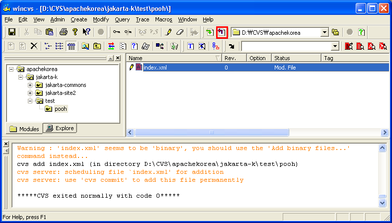Open the empty filter dropdown in second toolbar

tap(335, 46)
